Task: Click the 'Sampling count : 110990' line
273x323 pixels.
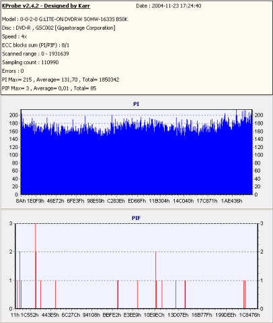Action: click(30, 63)
